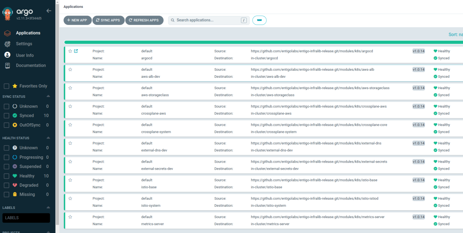Click the aws-alb-dev application name
463x233 pixels.
coord(151,77)
